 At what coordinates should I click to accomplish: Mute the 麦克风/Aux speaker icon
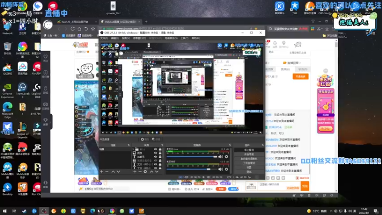point(221,157)
